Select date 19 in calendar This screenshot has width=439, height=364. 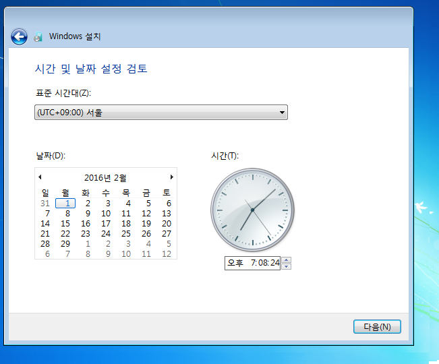(x=146, y=224)
